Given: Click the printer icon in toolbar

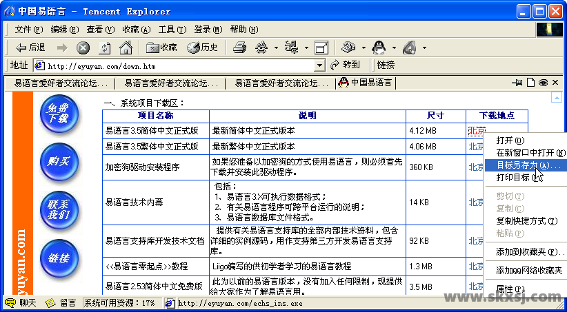Looking at the screenshot, I should click(x=239, y=48).
